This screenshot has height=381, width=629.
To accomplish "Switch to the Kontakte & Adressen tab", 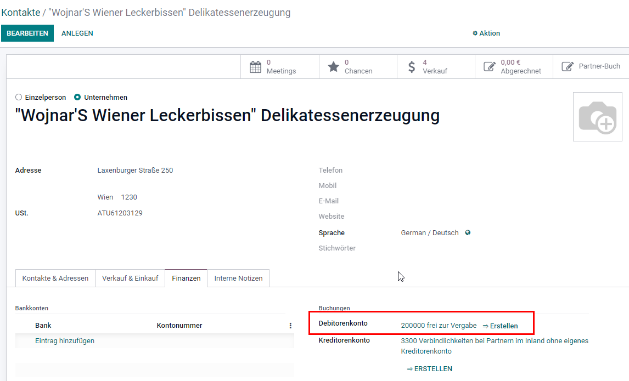I will tap(55, 278).
